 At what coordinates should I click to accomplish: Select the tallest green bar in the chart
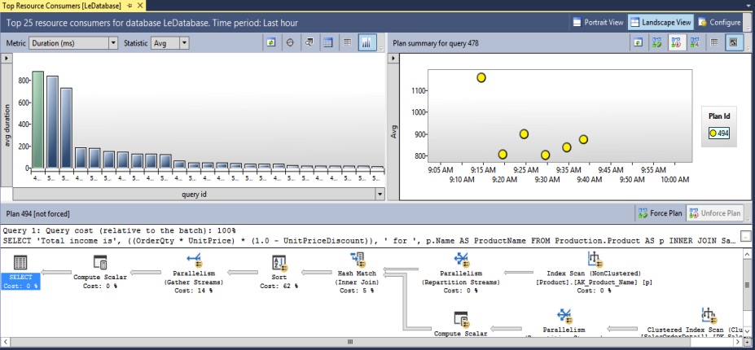[38, 120]
